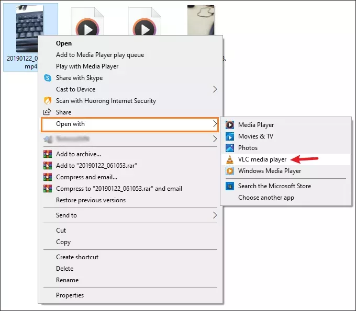
Task: Expand the blurred entry's submenu arrow
Action: click(215, 139)
